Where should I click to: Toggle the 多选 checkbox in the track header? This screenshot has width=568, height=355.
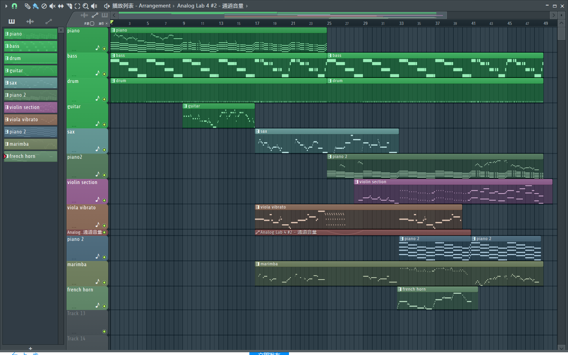pos(92,24)
